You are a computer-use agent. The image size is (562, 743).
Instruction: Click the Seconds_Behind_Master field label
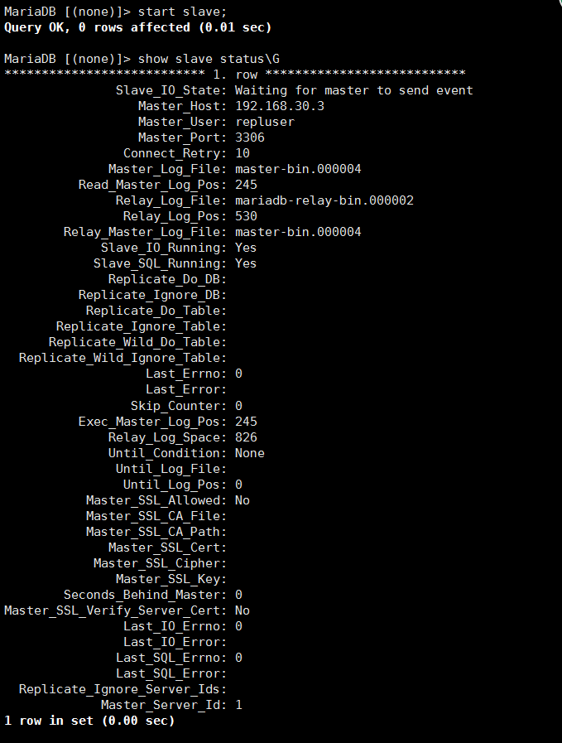[x=144, y=595]
